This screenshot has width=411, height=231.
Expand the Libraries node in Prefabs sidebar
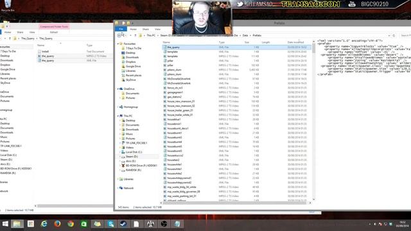[118, 179]
